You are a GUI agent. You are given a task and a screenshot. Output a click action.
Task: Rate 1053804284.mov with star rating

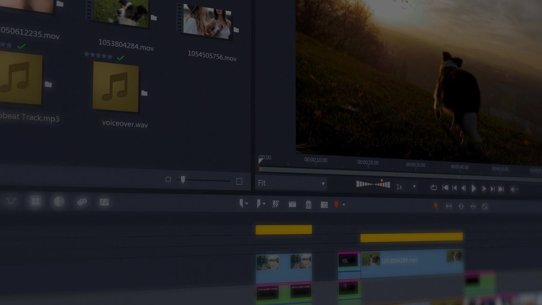click(98, 55)
